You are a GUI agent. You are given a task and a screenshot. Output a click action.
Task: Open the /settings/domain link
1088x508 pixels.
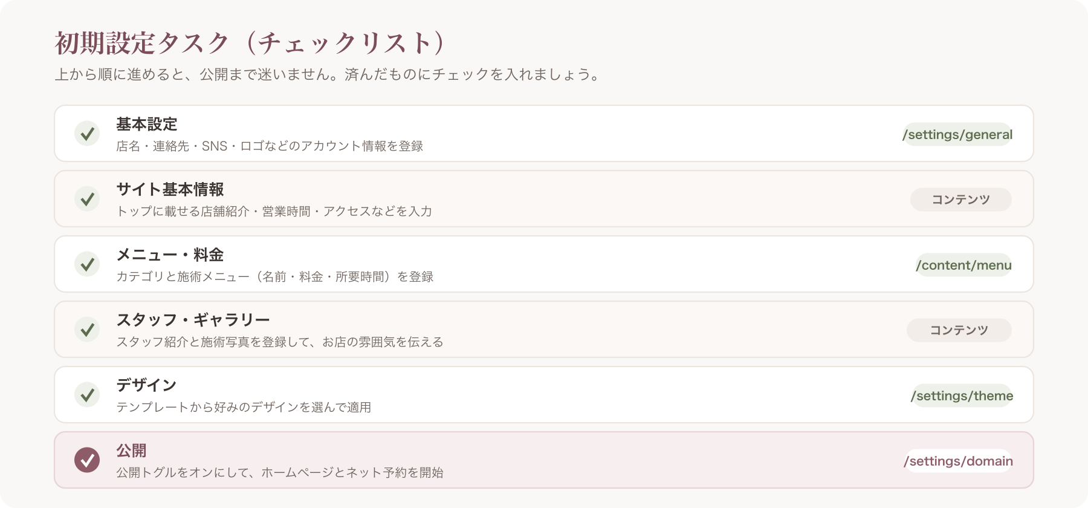coord(958,461)
